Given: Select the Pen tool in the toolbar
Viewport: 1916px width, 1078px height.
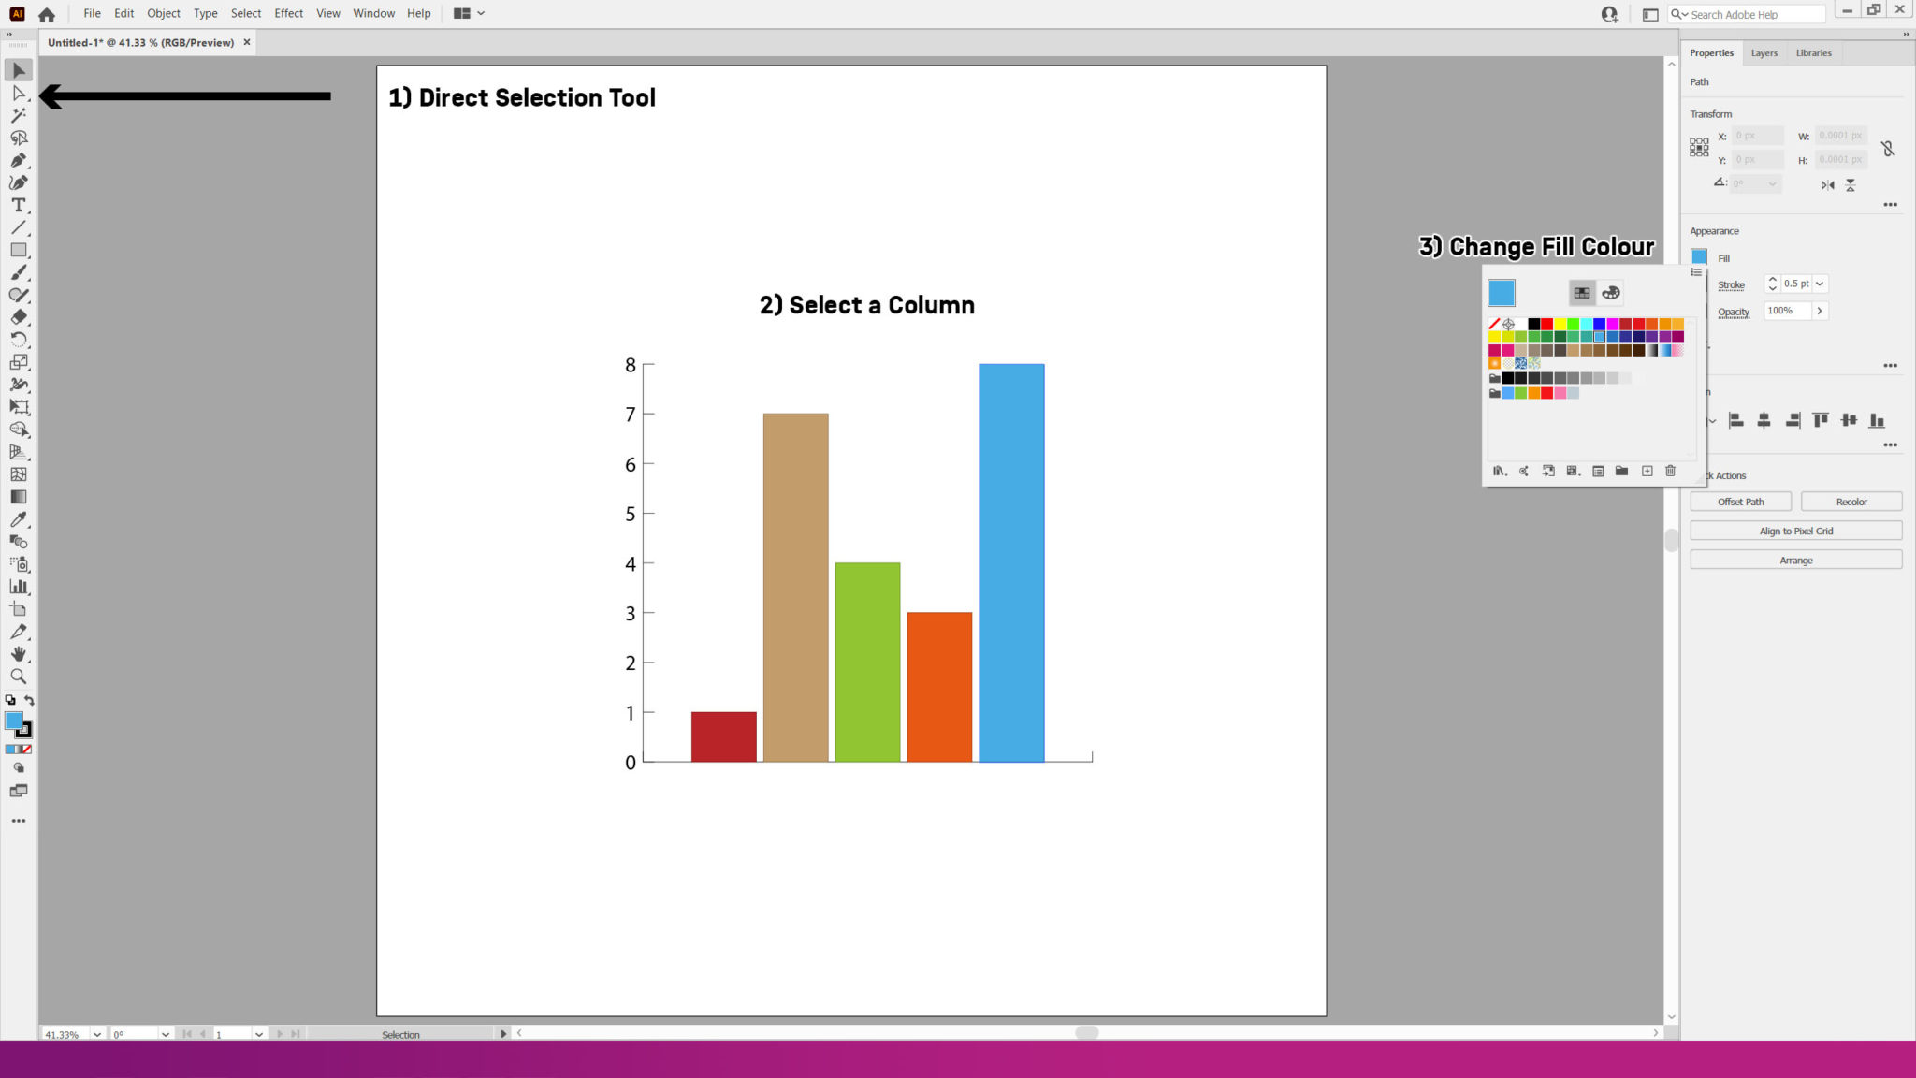Looking at the screenshot, I should point(19,160).
